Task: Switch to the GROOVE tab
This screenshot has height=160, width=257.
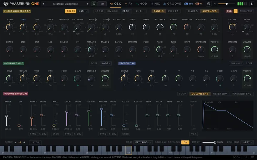Action: (x=172, y=4)
